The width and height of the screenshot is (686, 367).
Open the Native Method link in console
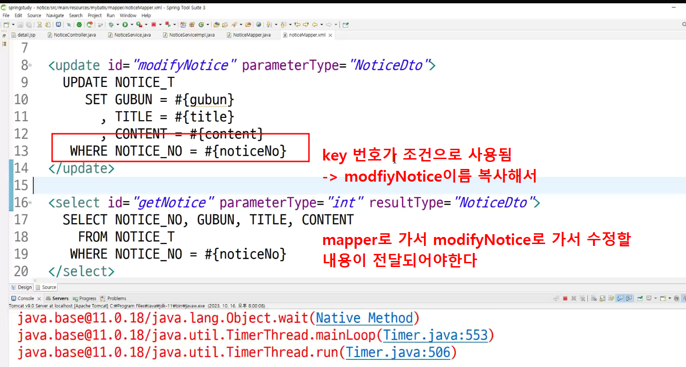tap(364, 318)
